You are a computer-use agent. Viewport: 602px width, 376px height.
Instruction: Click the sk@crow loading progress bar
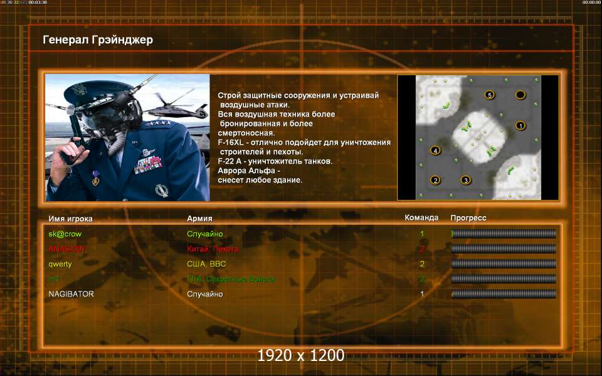(x=504, y=234)
